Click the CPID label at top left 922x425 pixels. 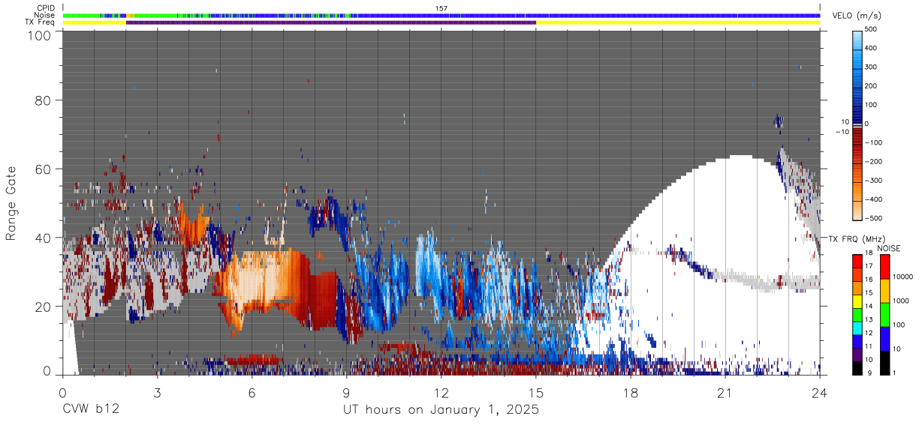coord(46,8)
